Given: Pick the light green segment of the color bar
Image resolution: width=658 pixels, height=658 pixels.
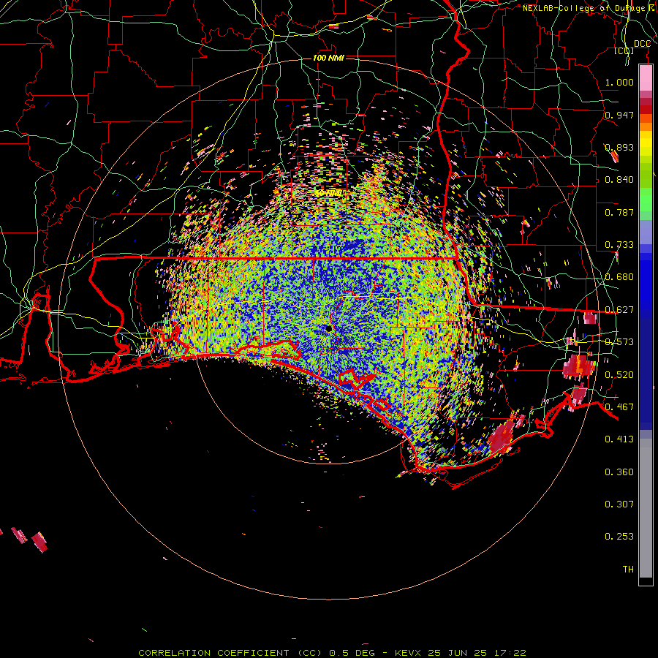Looking at the screenshot, I should [646, 200].
